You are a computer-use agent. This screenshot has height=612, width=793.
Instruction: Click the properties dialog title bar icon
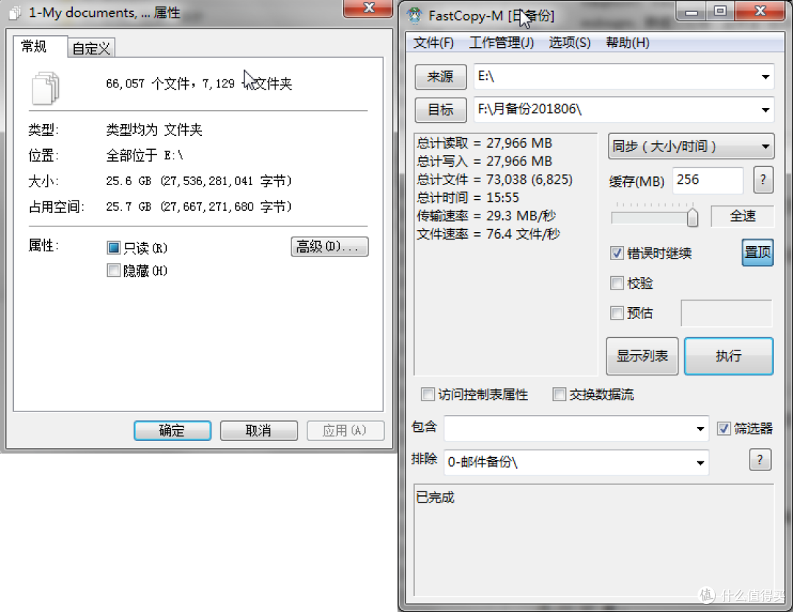tap(15, 12)
